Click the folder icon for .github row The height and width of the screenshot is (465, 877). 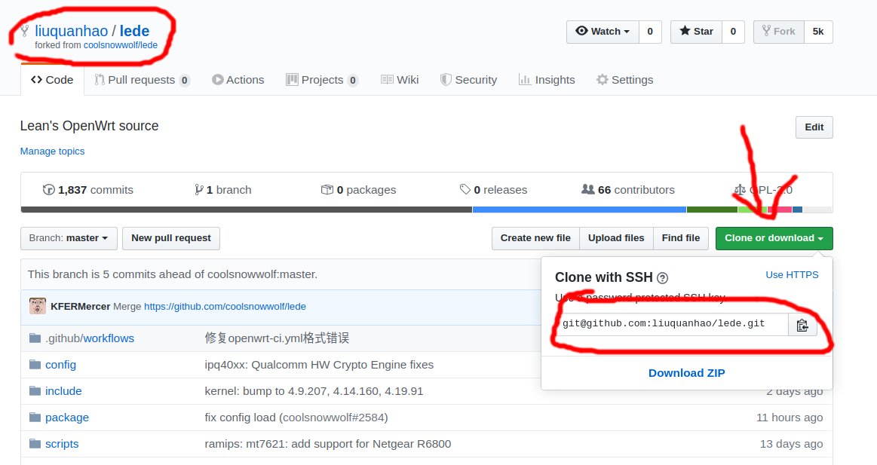(35, 338)
